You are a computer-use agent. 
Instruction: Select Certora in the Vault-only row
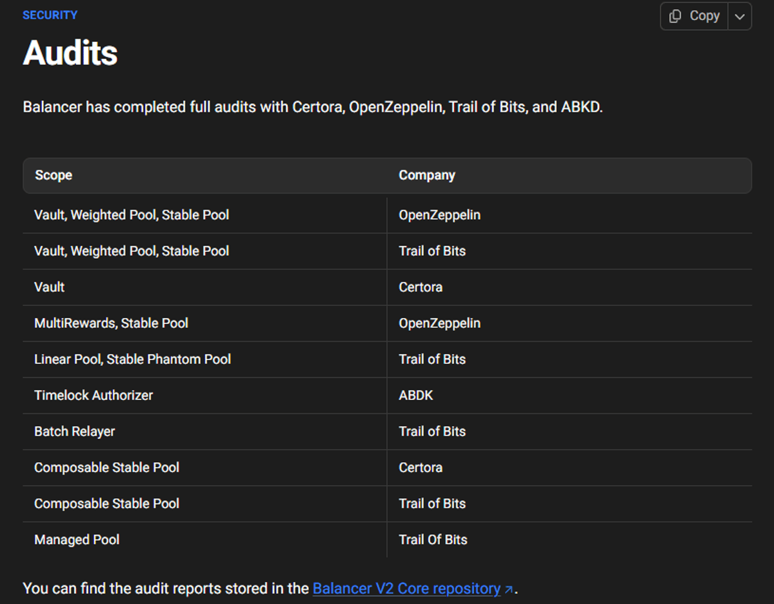point(421,287)
